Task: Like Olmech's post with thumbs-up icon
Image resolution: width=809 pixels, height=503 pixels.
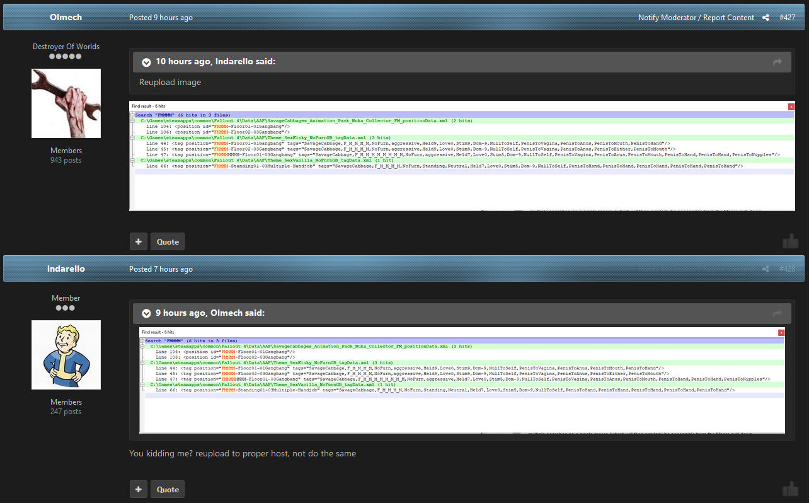Action: [x=790, y=241]
